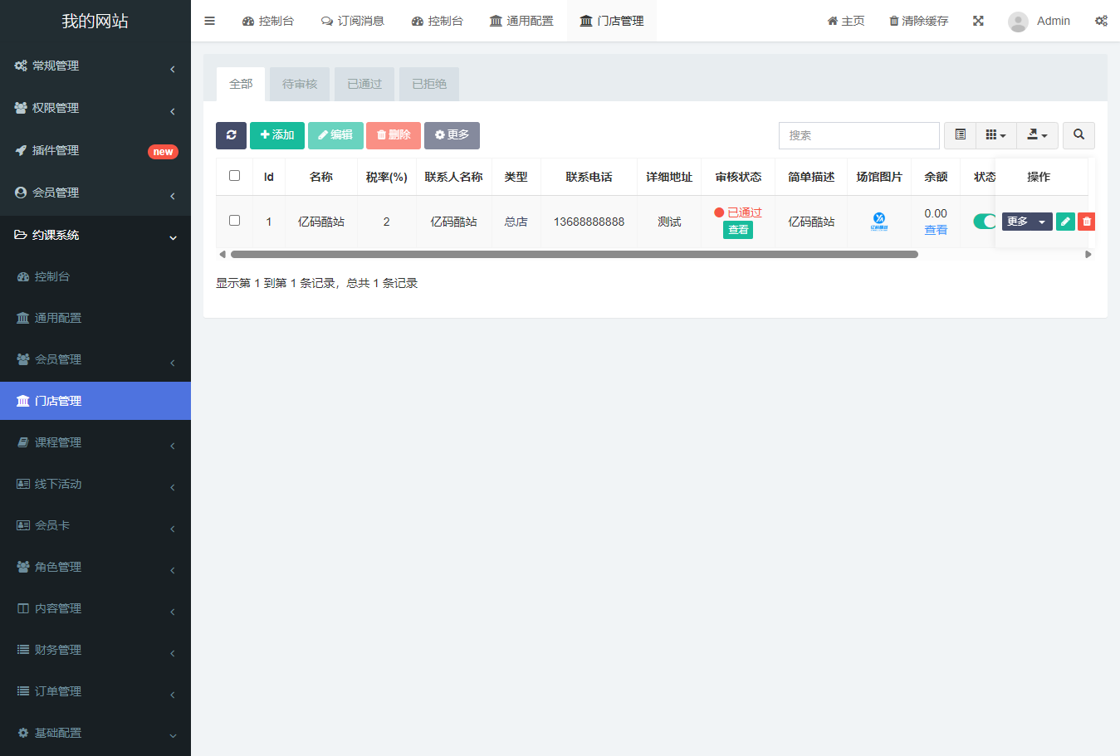Click 清除缓存 clear cache
The height and width of the screenshot is (756, 1120).
pyautogui.click(x=918, y=21)
